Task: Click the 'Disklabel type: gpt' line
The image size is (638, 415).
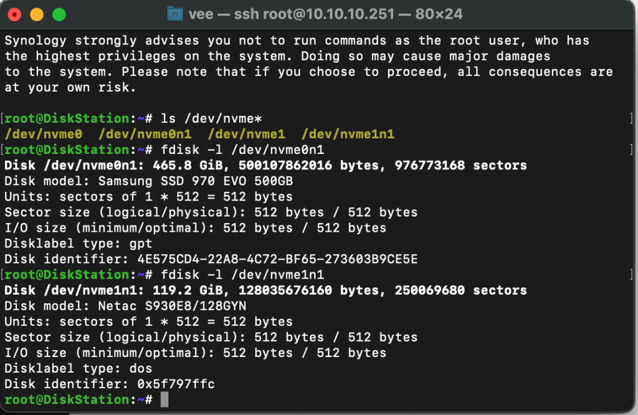Action: (79, 243)
